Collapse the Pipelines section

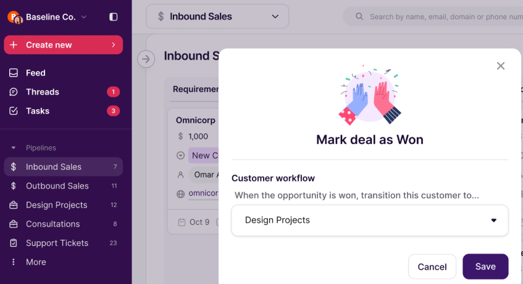[x=14, y=148]
